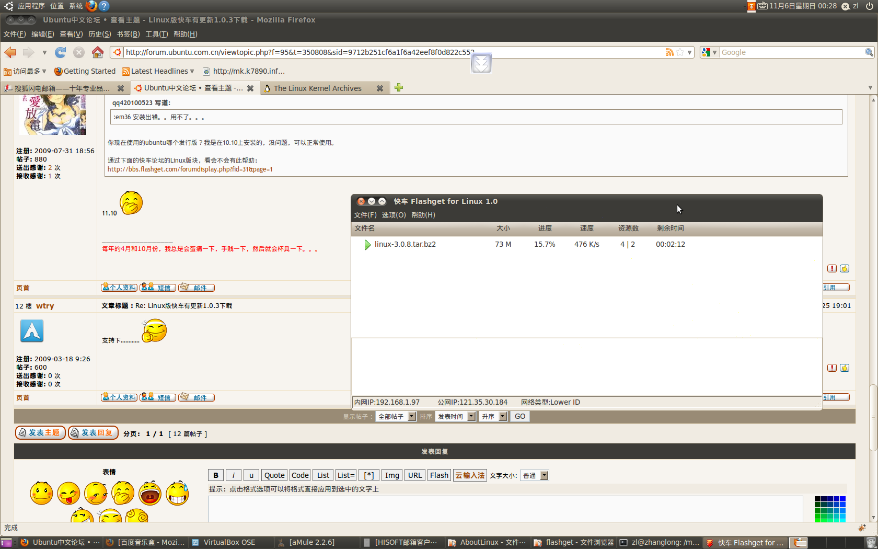
Task: Open the recent pages history dropdown
Action: pyautogui.click(x=44, y=52)
